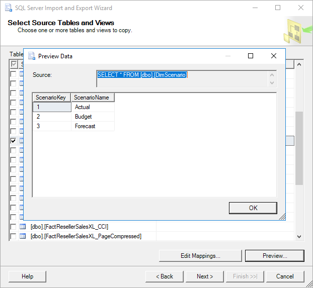Click table icon beside FactResellerSalesXL_CCI

coord(22,227)
